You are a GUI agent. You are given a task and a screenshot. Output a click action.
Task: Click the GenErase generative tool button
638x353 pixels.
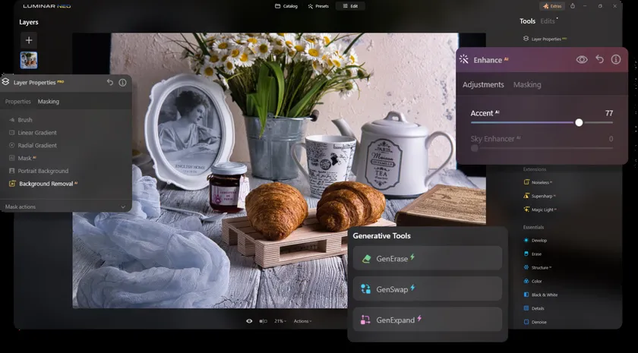coord(427,258)
